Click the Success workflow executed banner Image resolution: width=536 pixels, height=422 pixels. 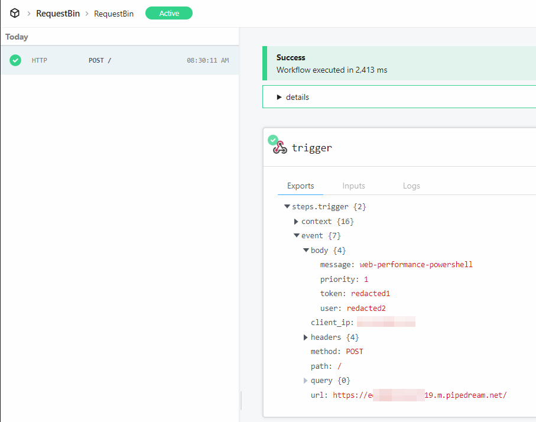[x=399, y=63]
